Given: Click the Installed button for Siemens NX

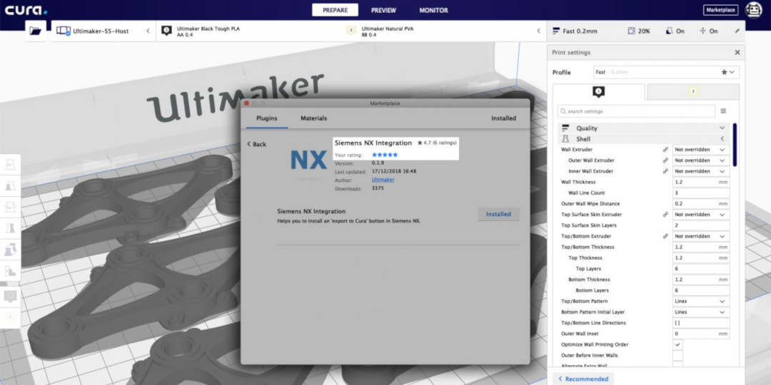Looking at the screenshot, I should coord(498,214).
